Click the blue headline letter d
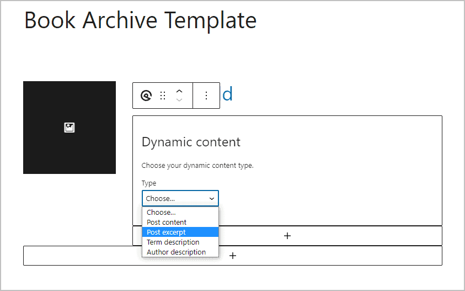This screenshot has height=291, width=465. [x=227, y=94]
